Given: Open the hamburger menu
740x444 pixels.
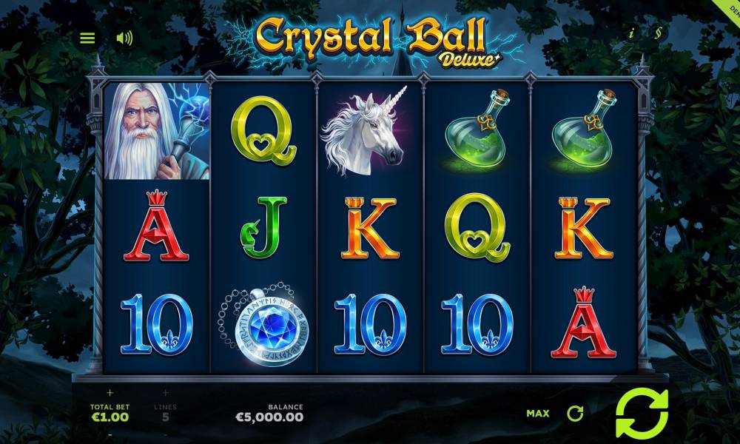Looking at the screenshot, I should (x=87, y=38).
